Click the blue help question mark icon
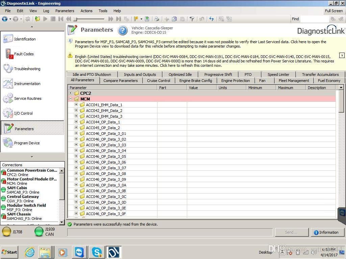The width and height of the screenshot is (346, 259). click(x=122, y=31)
